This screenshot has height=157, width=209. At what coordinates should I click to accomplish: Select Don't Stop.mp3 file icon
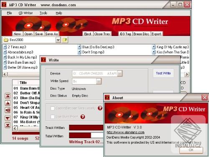(79, 52)
